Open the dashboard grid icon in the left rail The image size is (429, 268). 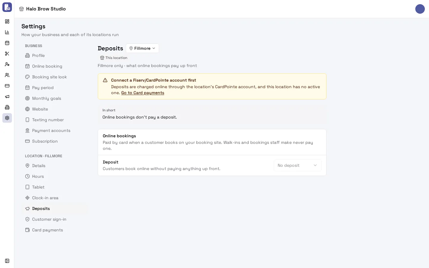[7, 21]
